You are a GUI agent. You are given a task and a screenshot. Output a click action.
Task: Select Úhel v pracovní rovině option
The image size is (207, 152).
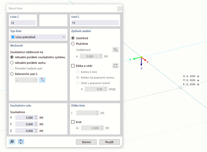pos(78,83)
